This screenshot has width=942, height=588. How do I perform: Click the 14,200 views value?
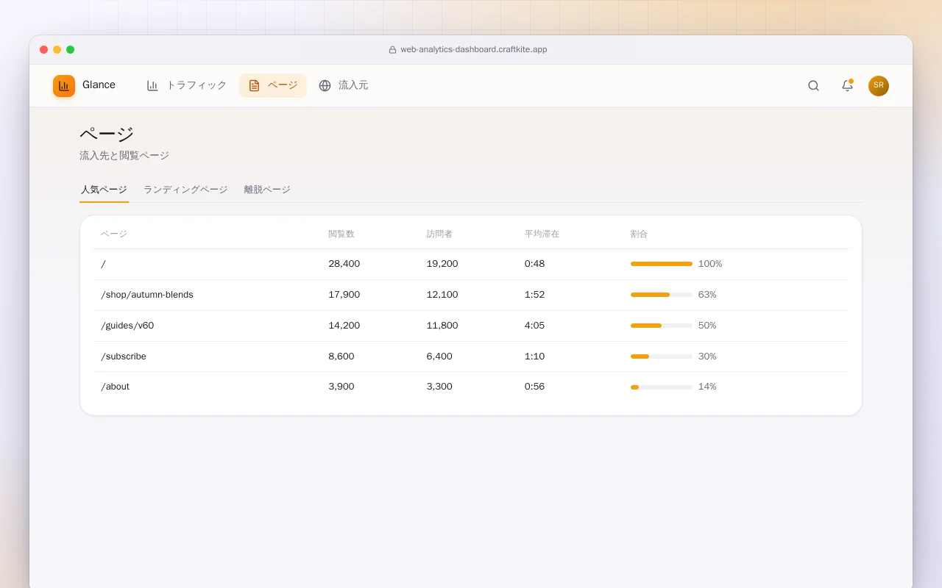pos(344,326)
